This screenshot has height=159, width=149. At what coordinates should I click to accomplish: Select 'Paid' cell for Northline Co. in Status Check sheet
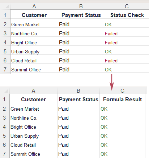coord(81,32)
